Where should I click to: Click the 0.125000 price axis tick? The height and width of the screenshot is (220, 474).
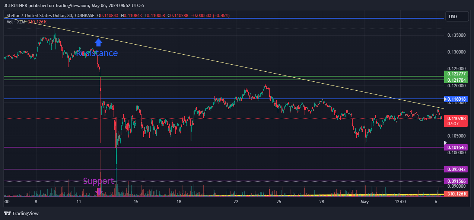456,69
